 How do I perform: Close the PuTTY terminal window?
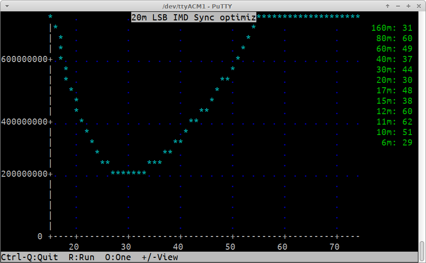[x=418, y=6]
